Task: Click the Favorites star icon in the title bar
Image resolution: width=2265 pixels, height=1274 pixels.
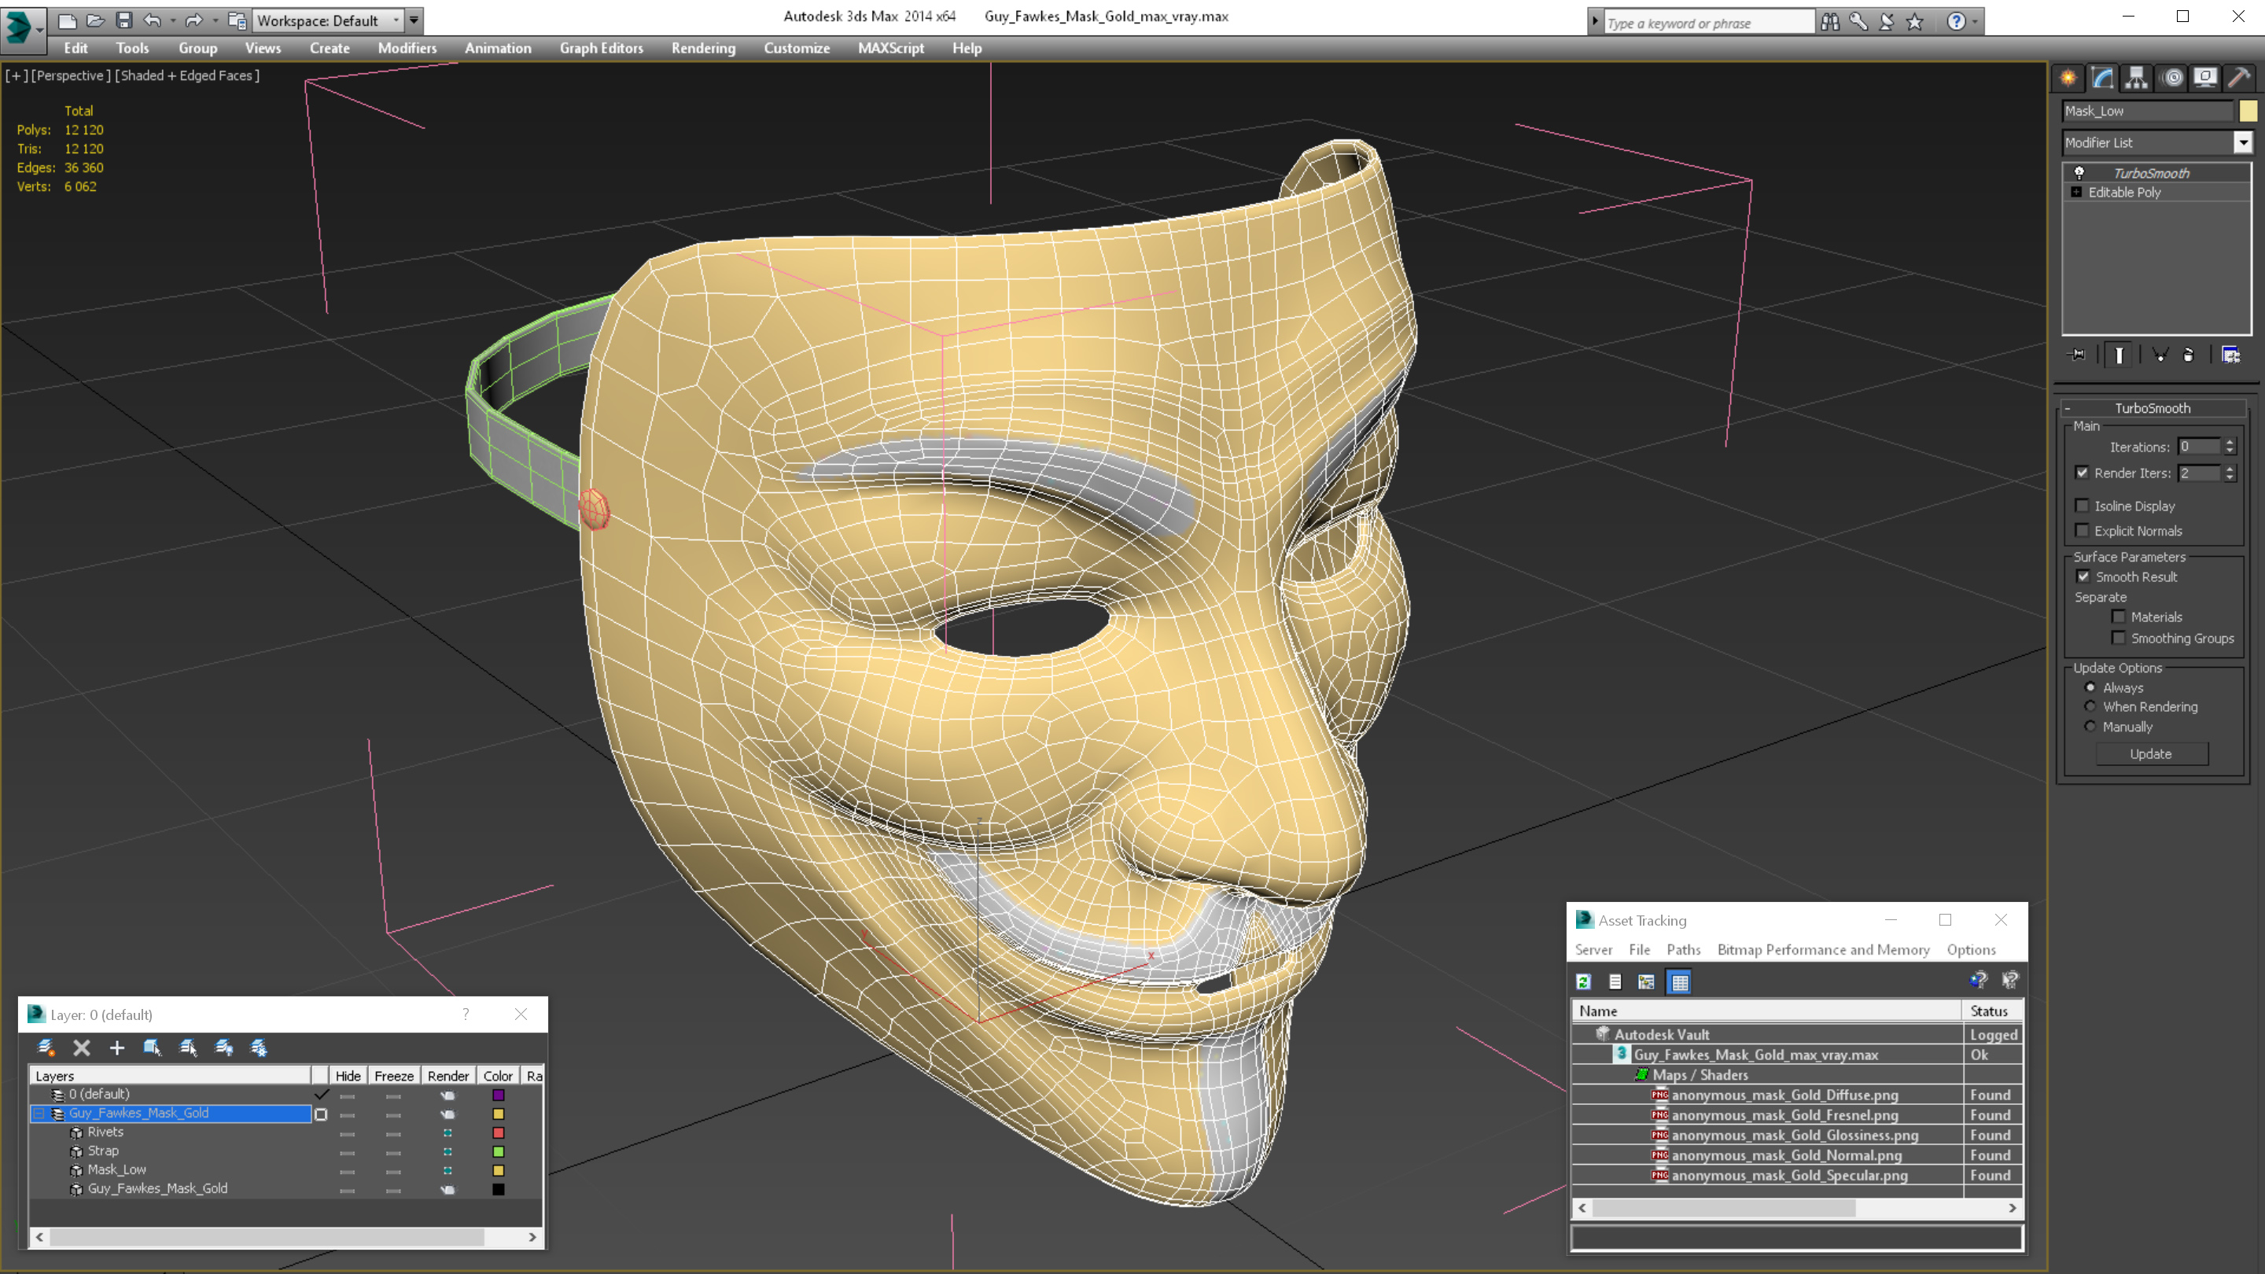Action: pyautogui.click(x=1915, y=21)
